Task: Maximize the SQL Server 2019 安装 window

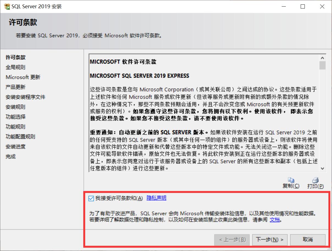Action: 303,7
